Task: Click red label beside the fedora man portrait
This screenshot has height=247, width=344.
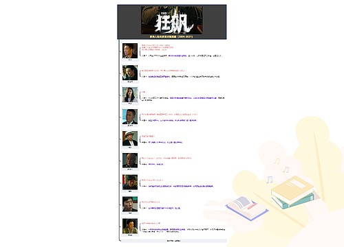Action: point(148,136)
